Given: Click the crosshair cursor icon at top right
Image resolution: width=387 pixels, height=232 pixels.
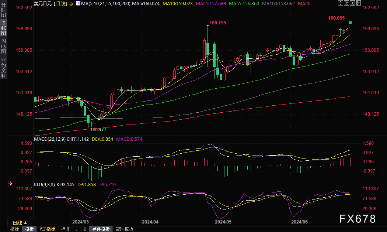Looking at the screenshot, I should pyautogui.click(x=341, y=3).
